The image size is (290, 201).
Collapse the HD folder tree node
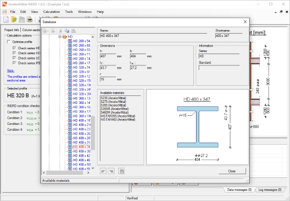(60, 37)
